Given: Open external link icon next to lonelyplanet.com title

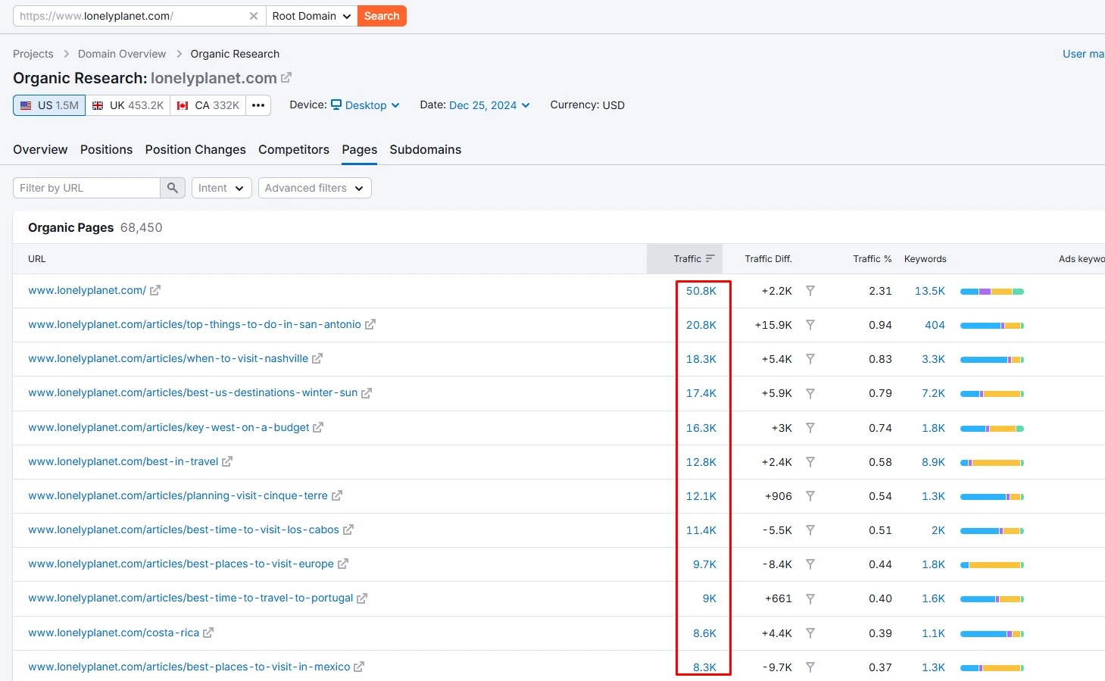Looking at the screenshot, I should pos(286,78).
